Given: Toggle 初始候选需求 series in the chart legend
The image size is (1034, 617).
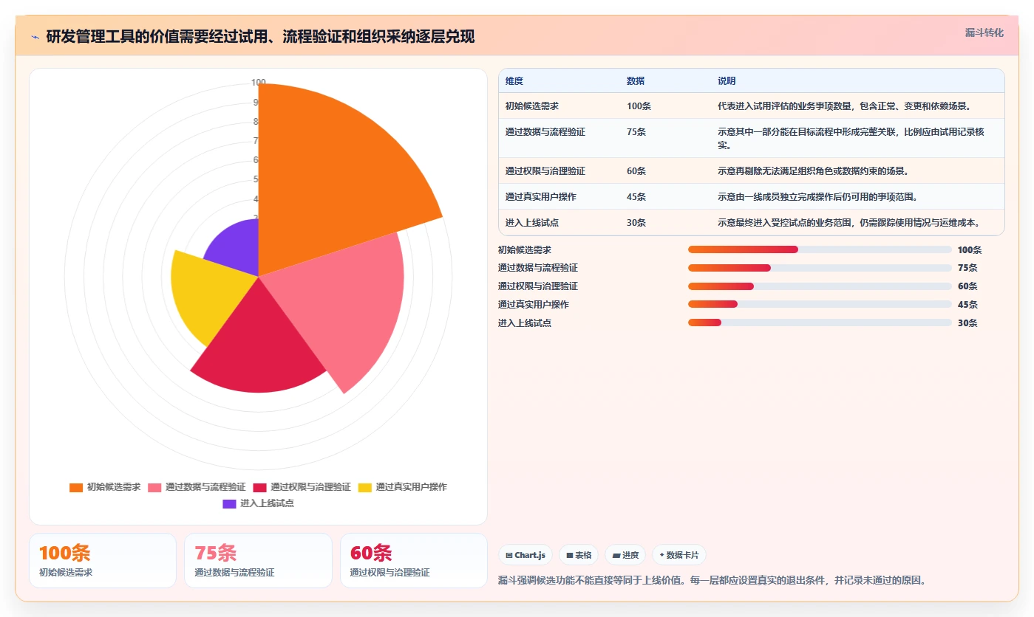Looking at the screenshot, I should [105, 487].
